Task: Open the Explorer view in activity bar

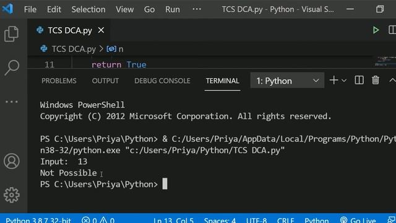Action: click(x=11, y=33)
